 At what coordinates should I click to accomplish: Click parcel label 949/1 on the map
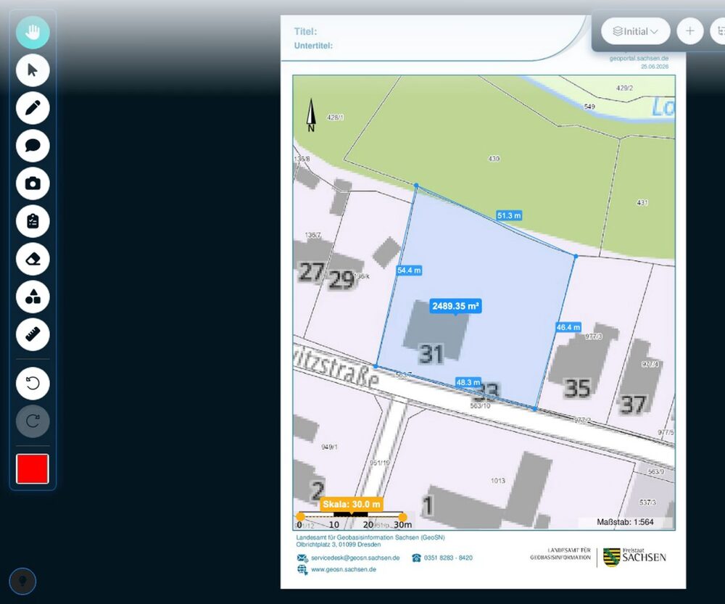point(329,447)
